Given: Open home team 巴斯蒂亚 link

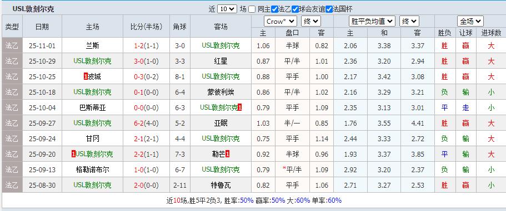Looking at the screenshot, I should [92, 108].
